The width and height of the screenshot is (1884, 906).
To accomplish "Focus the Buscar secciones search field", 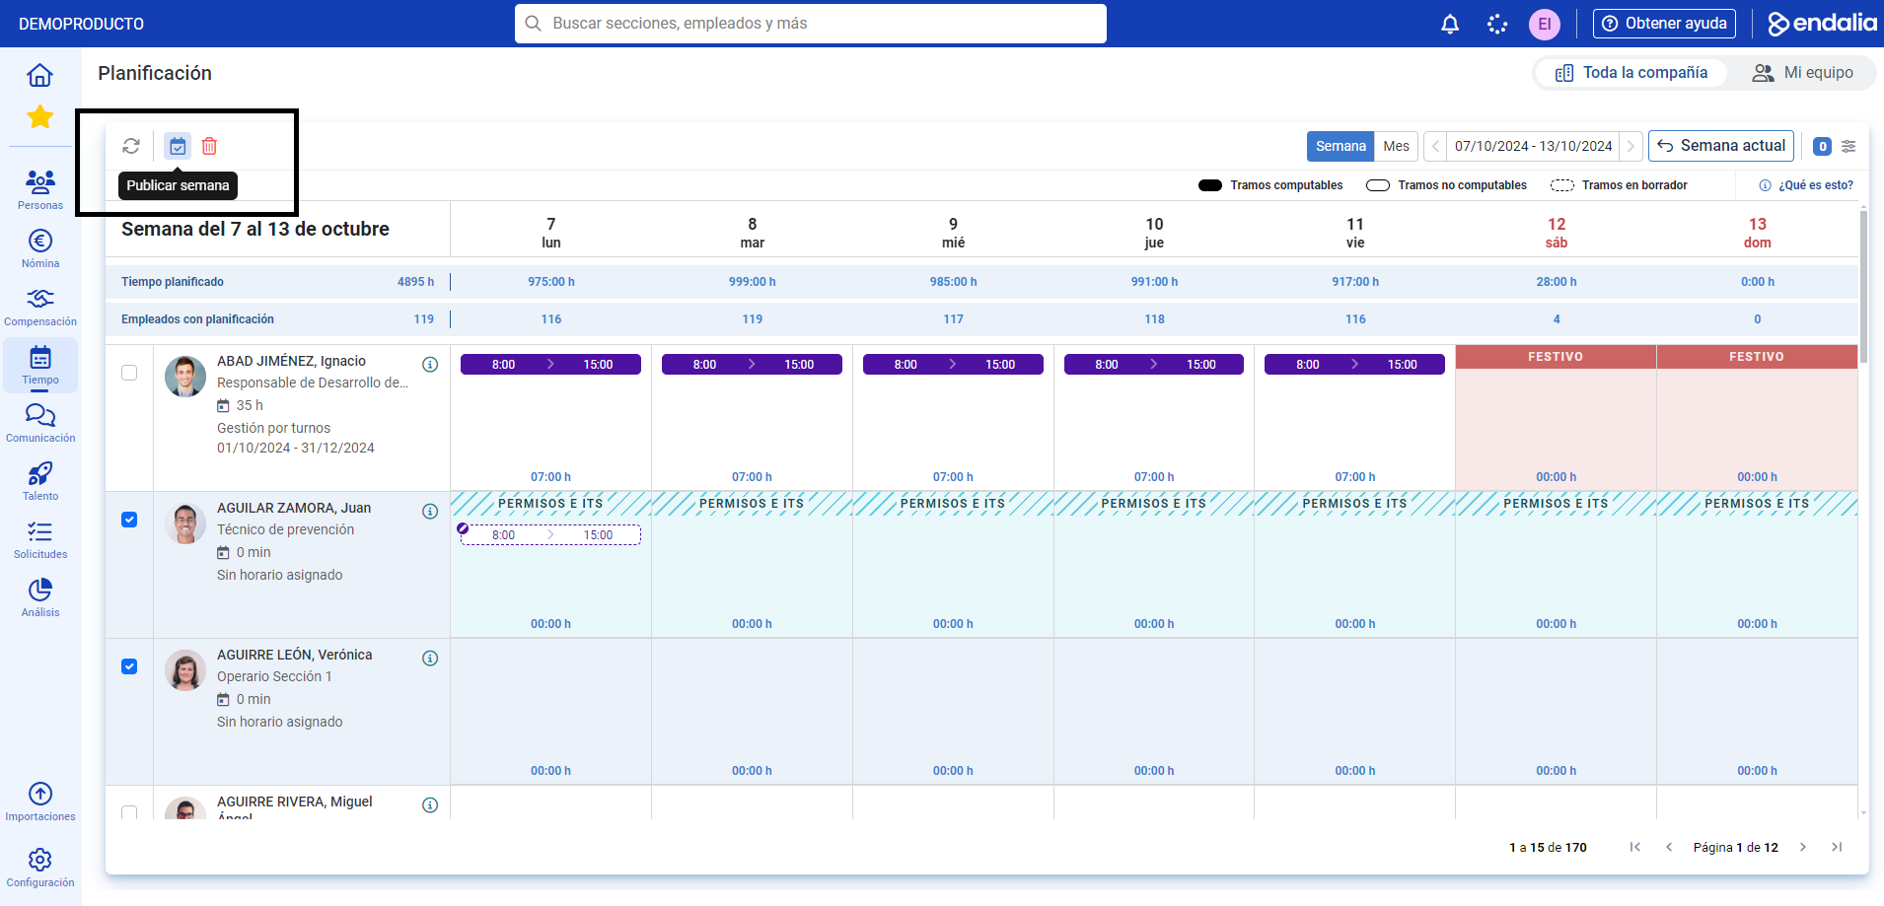I will pos(811,24).
